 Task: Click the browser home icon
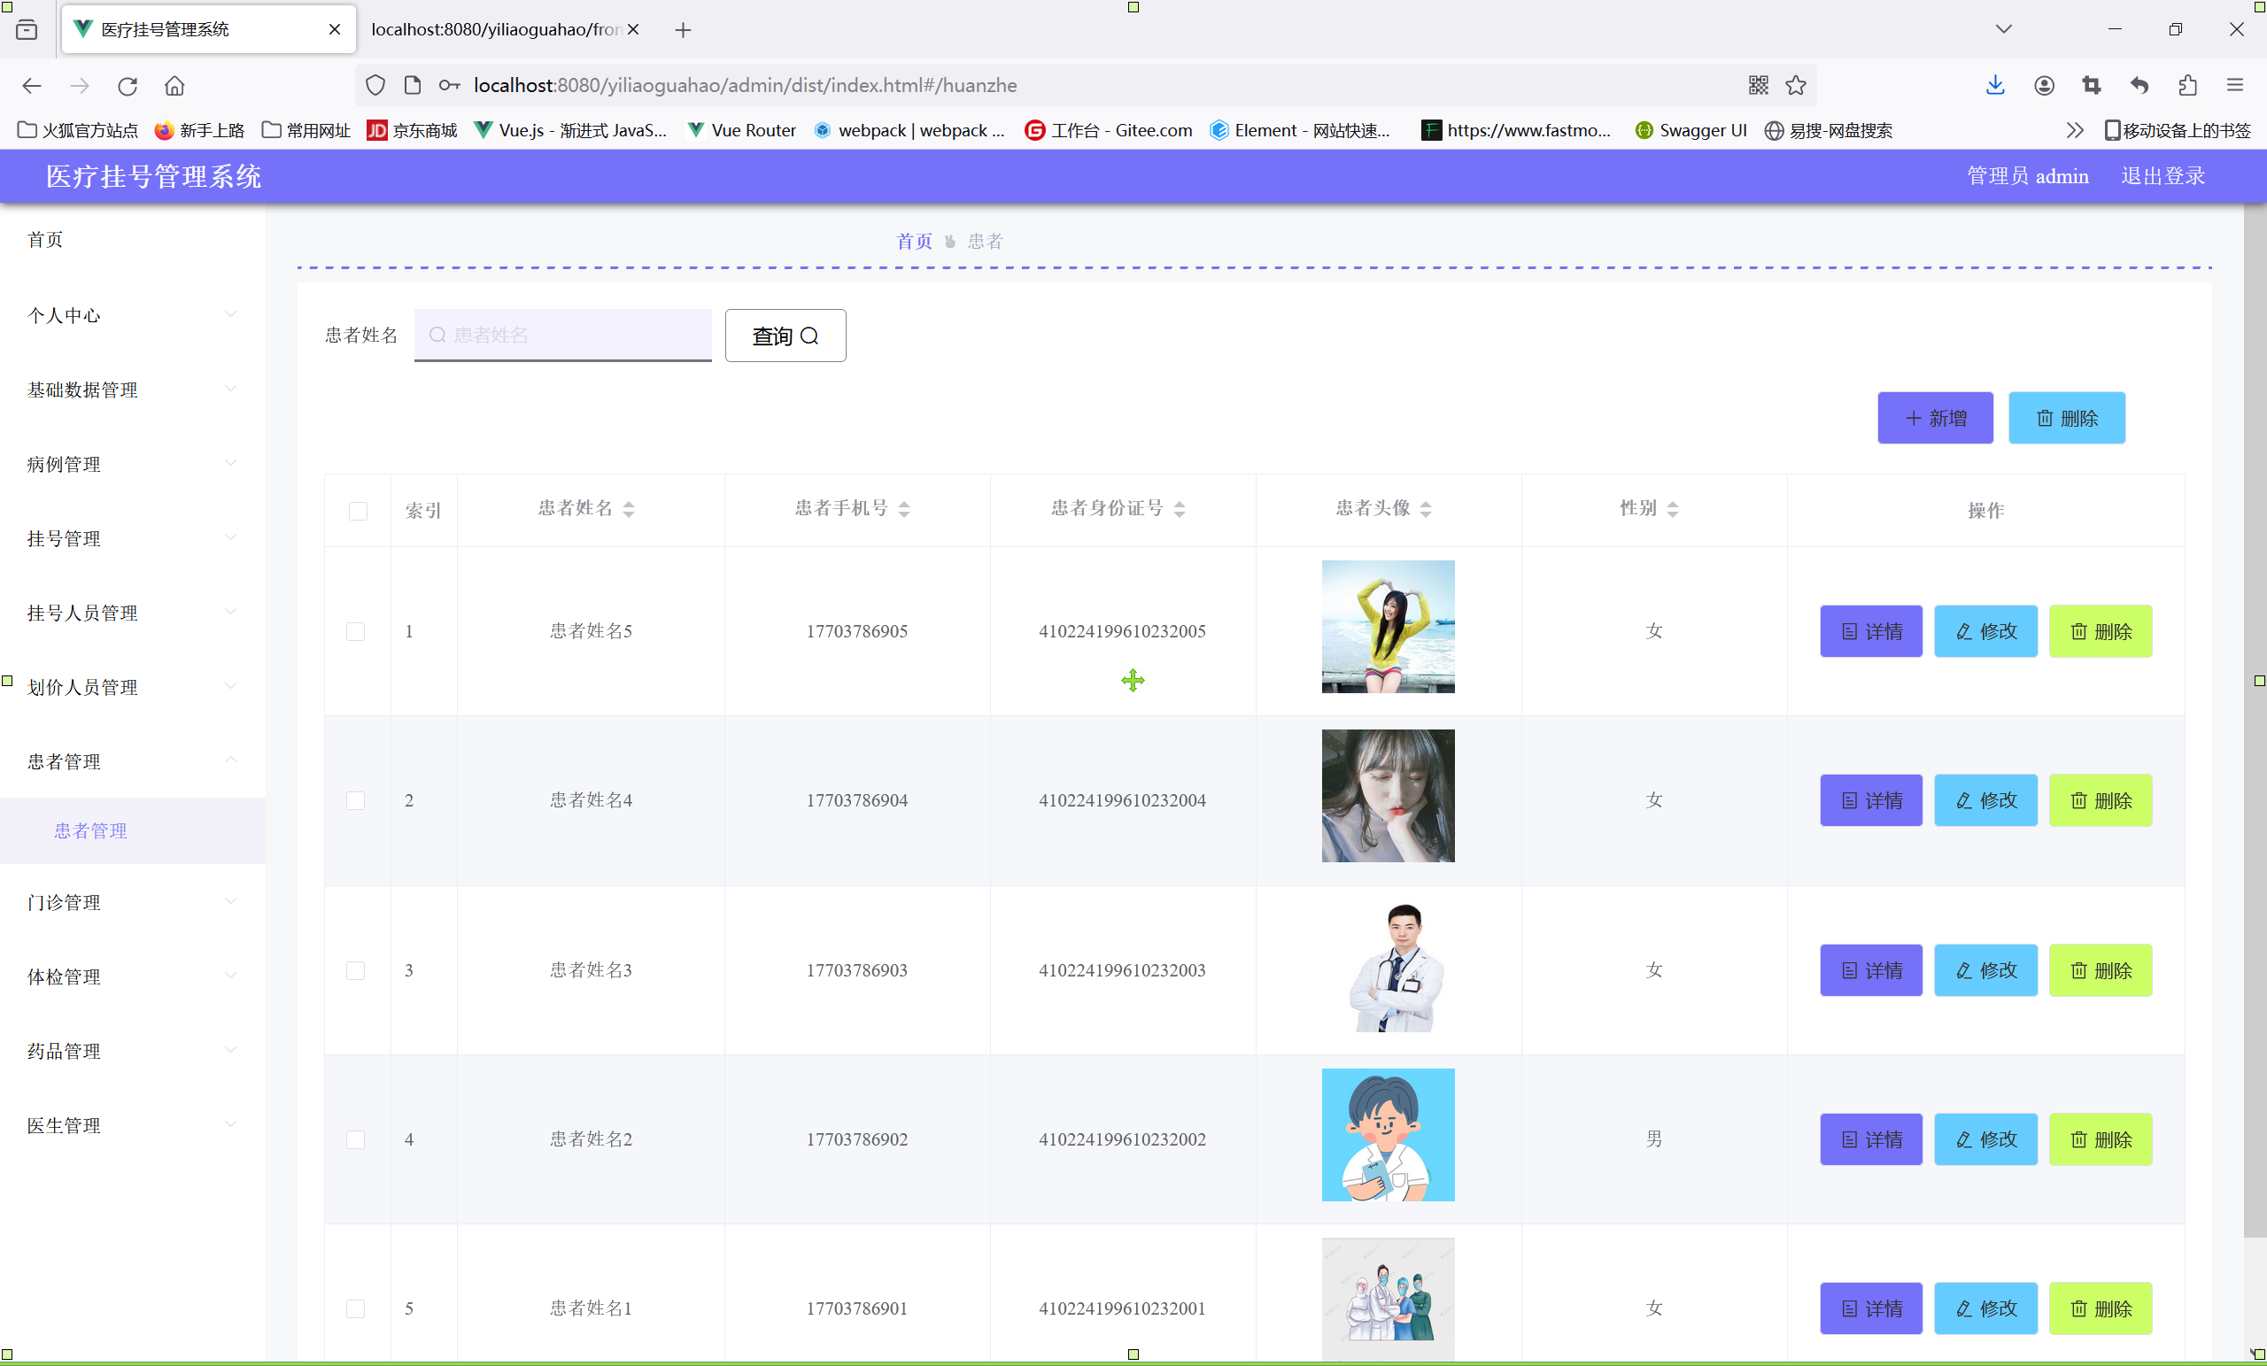(174, 86)
